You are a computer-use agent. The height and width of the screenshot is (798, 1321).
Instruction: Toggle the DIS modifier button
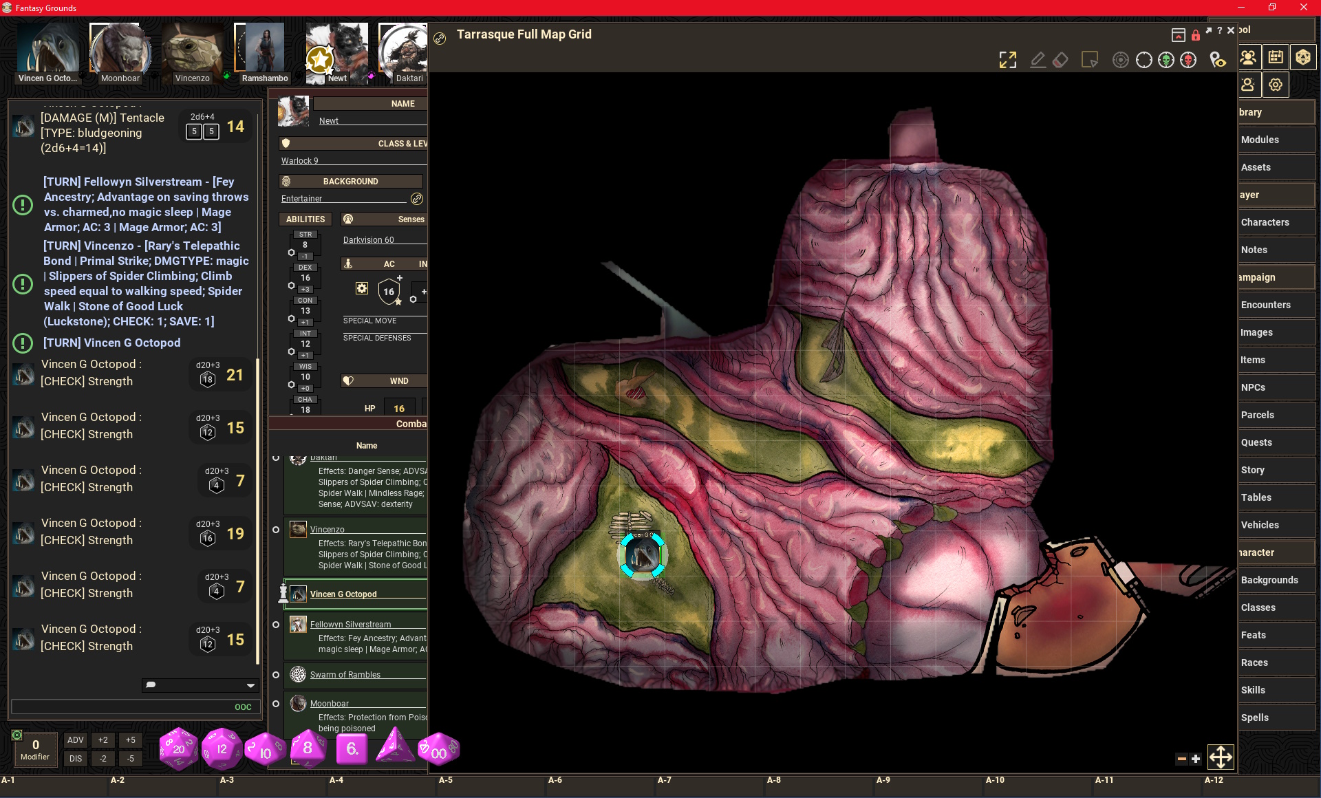tap(76, 759)
